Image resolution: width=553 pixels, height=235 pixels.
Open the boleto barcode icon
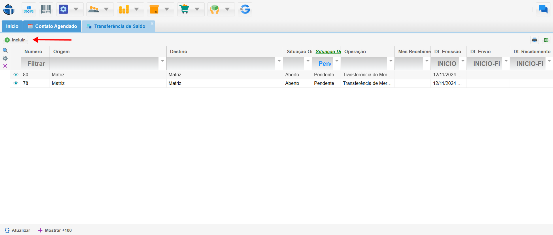(x=46, y=9)
